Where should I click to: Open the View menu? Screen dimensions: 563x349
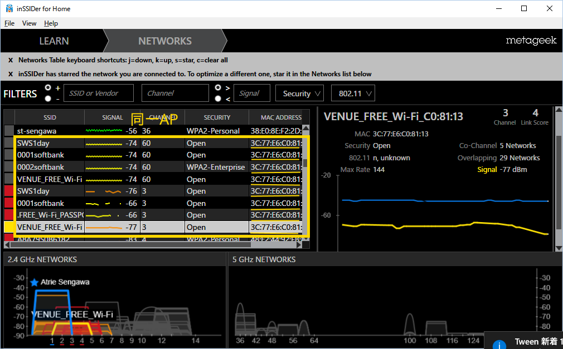29,23
